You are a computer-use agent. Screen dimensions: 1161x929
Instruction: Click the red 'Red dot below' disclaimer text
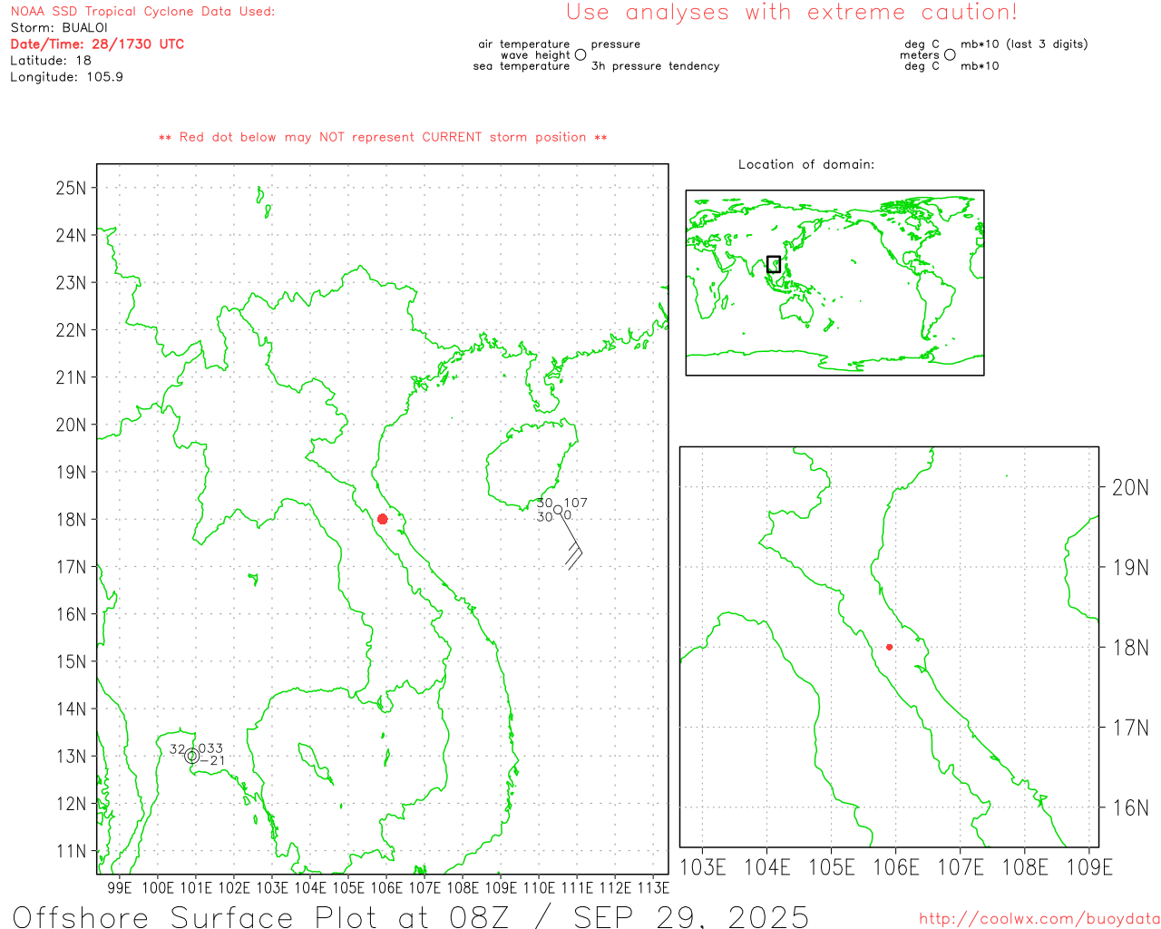click(383, 137)
